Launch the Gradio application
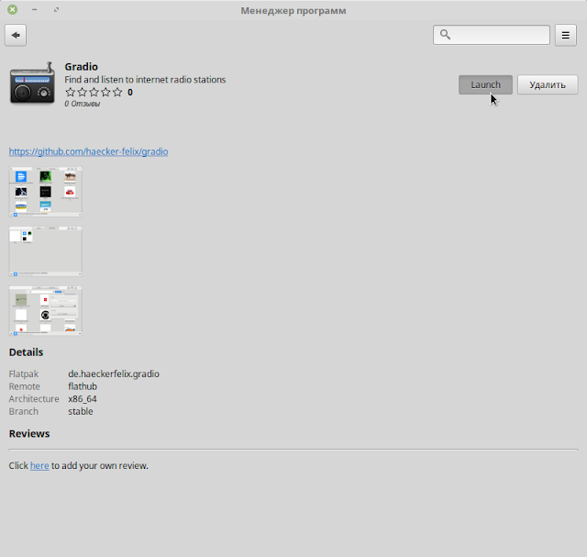The height and width of the screenshot is (557, 587). pos(485,84)
